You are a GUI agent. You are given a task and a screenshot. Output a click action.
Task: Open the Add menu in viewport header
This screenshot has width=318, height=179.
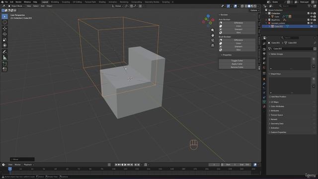(x=42, y=6)
